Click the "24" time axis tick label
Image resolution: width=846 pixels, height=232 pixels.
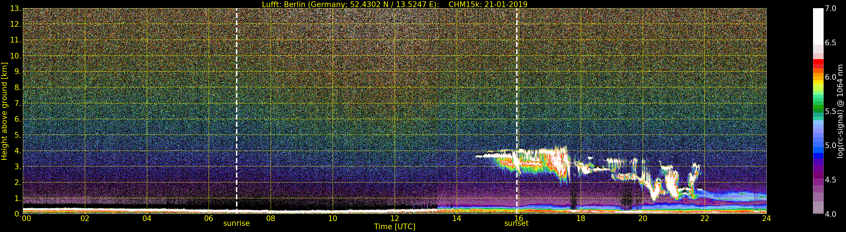[766, 218]
